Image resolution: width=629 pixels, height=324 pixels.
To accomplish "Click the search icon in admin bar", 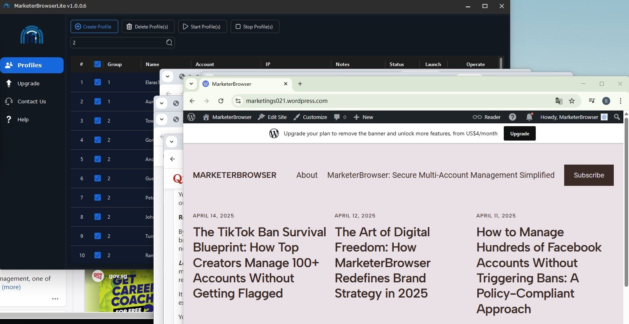I will 617,117.
